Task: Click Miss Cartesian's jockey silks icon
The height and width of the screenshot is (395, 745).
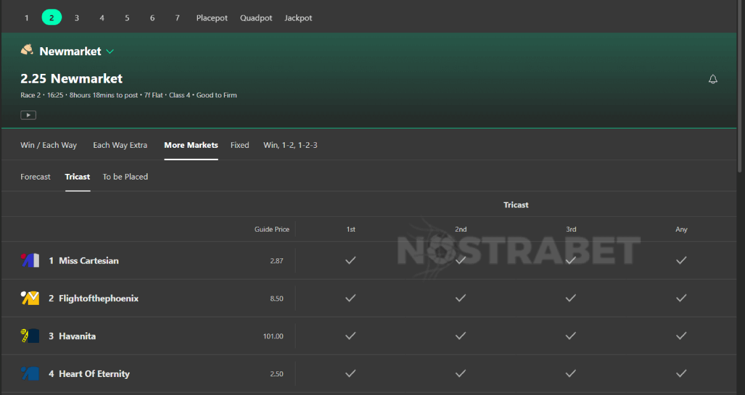Action: 30,261
